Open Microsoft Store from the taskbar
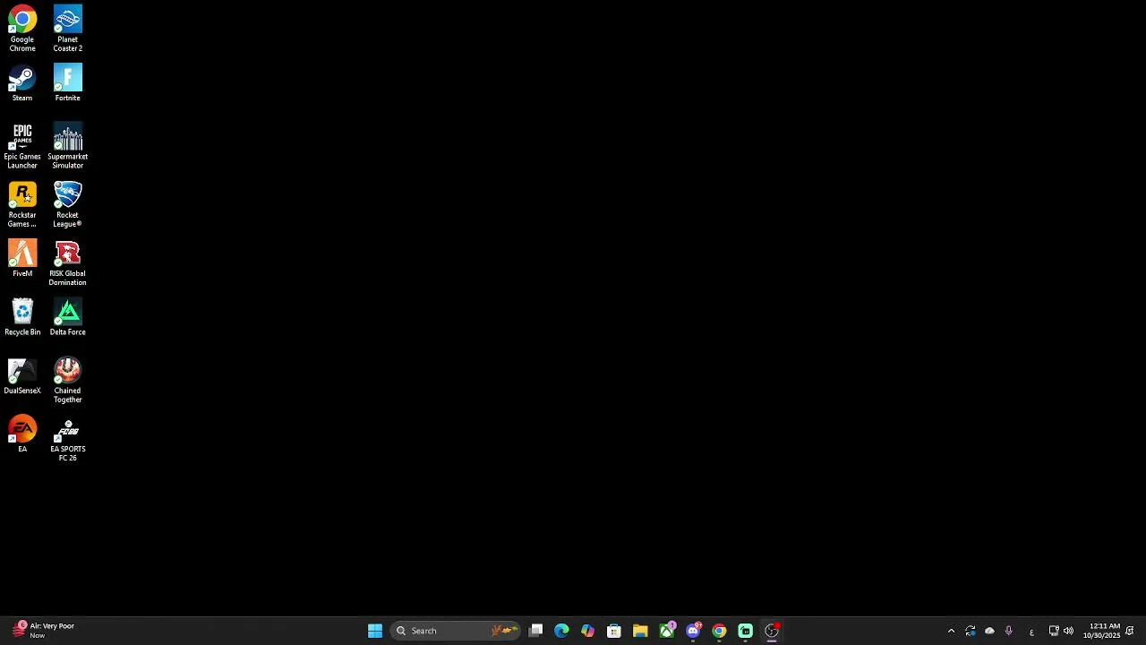 (614, 631)
